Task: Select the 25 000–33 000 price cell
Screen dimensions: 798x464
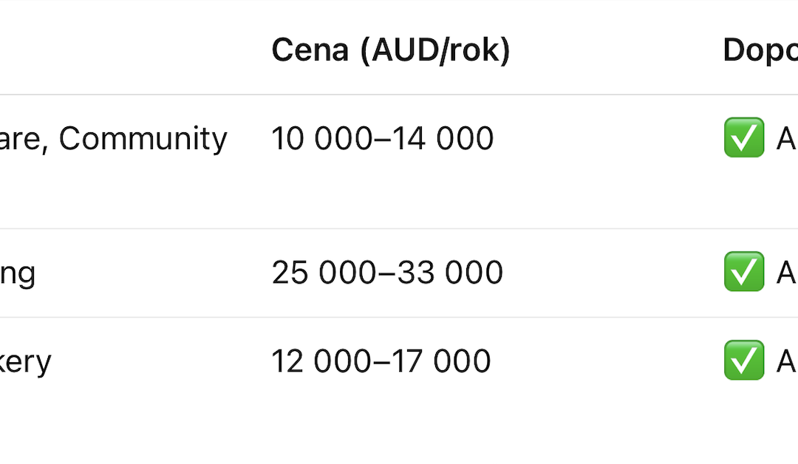Action: click(387, 272)
